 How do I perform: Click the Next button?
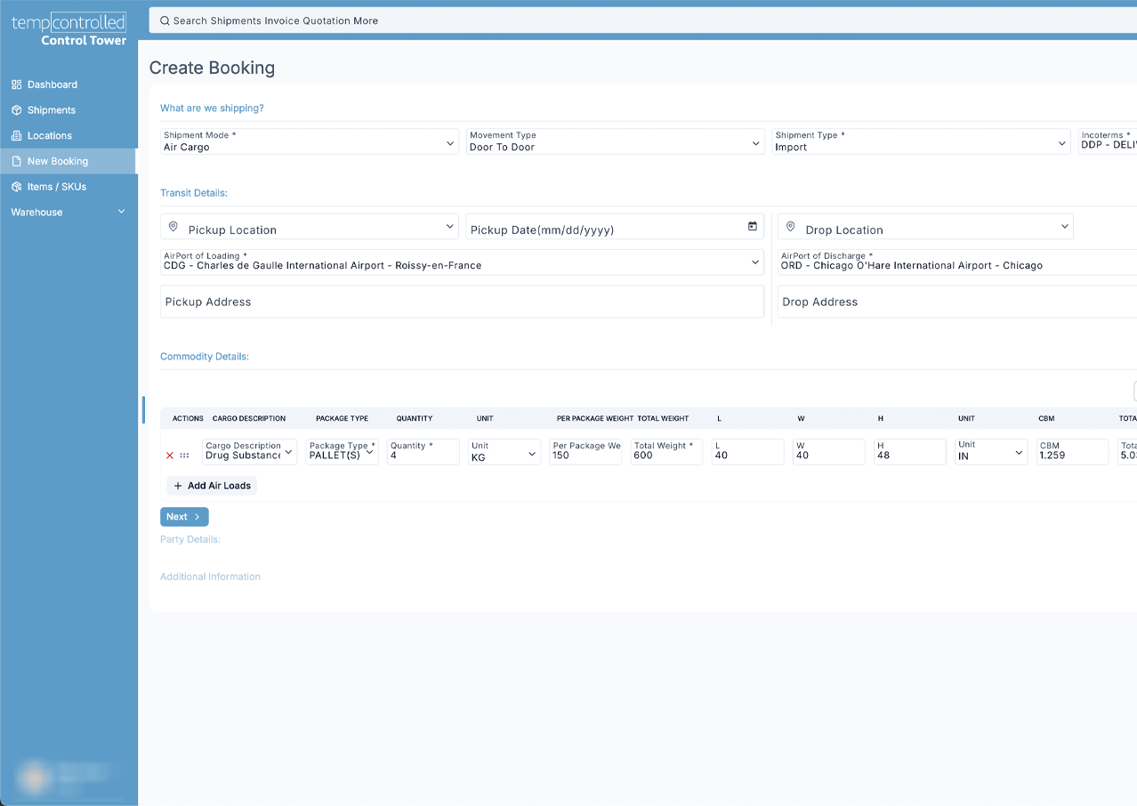click(184, 517)
